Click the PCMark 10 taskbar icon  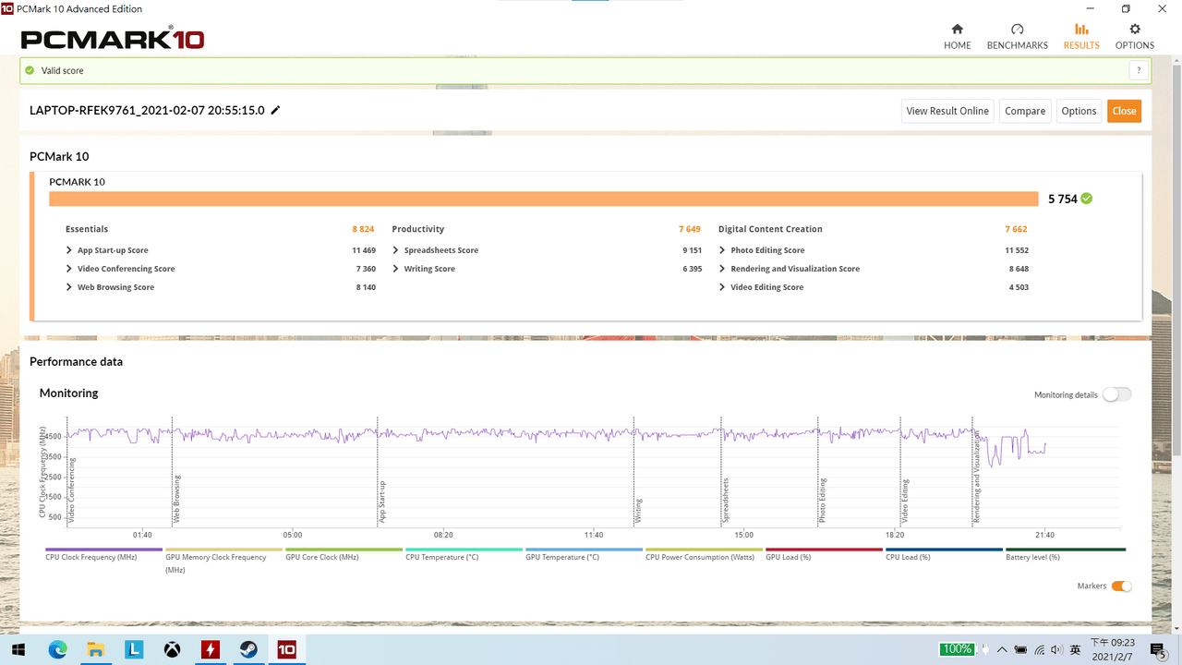[x=286, y=649]
